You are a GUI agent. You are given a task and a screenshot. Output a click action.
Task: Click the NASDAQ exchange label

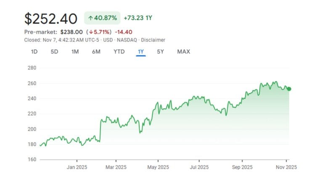pyautogui.click(x=127, y=40)
